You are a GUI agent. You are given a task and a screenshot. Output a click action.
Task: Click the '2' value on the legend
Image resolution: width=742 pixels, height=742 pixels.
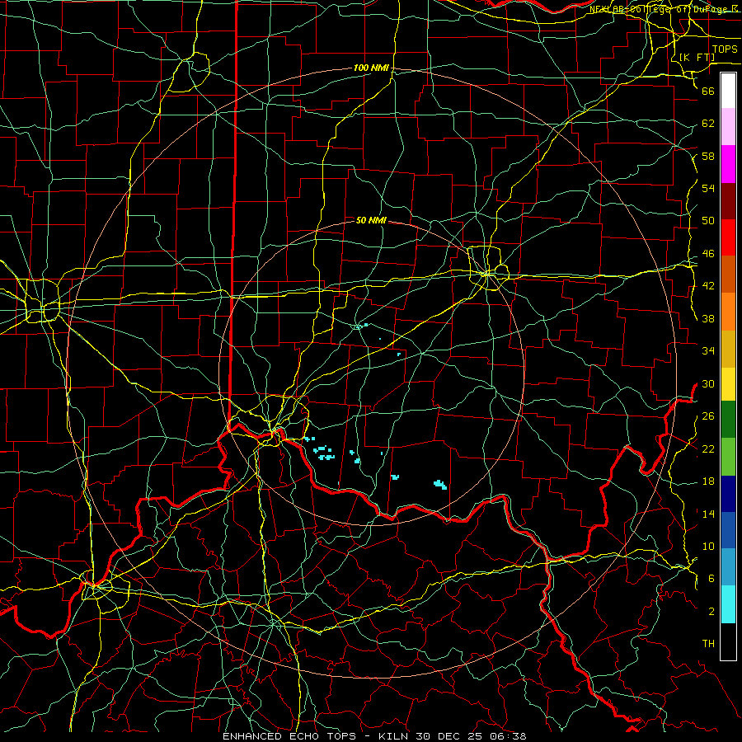coord(711,612)
